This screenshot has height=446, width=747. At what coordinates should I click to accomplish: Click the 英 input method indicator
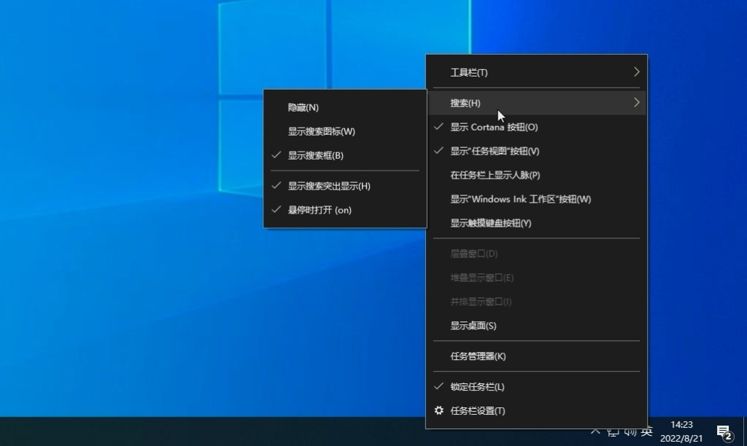point(646,431)
